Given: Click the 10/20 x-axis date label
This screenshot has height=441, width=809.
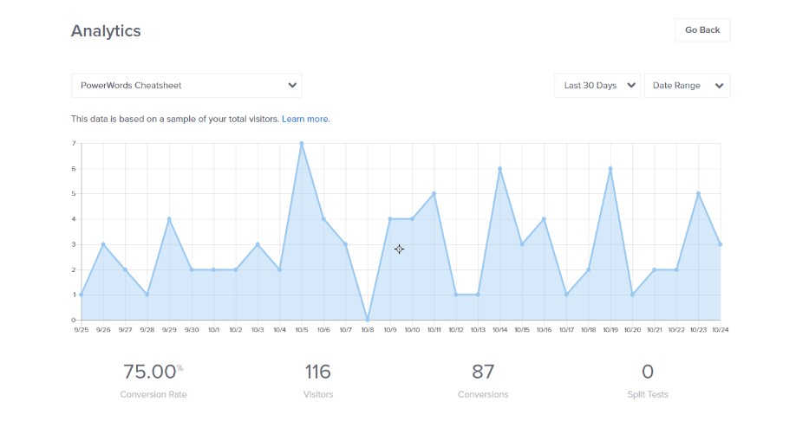Looking at the screenshot, I should [633, 330].
